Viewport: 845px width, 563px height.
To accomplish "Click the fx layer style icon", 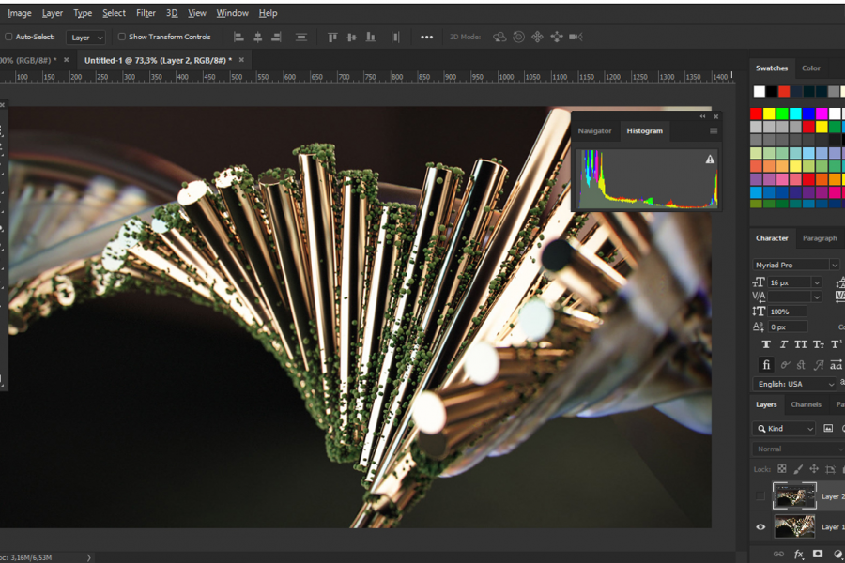I will point(798,554).
